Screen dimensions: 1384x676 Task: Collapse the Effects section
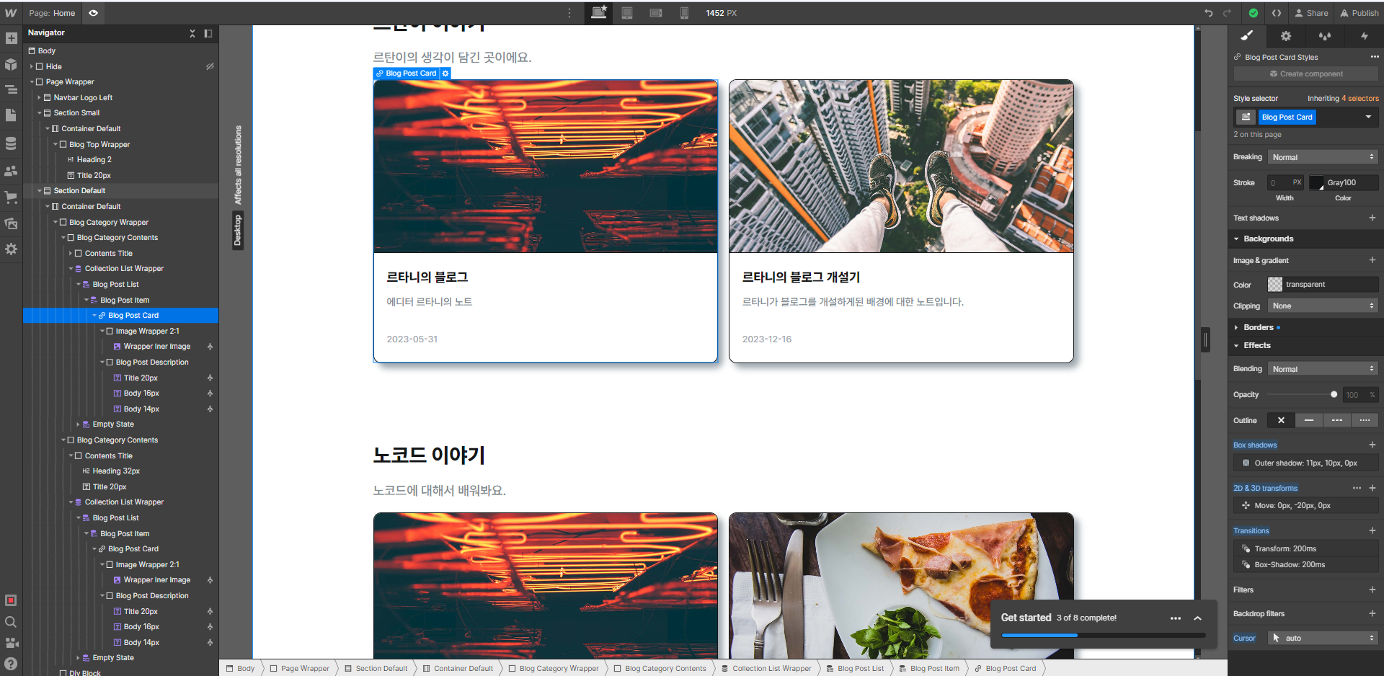[1236, 345]
